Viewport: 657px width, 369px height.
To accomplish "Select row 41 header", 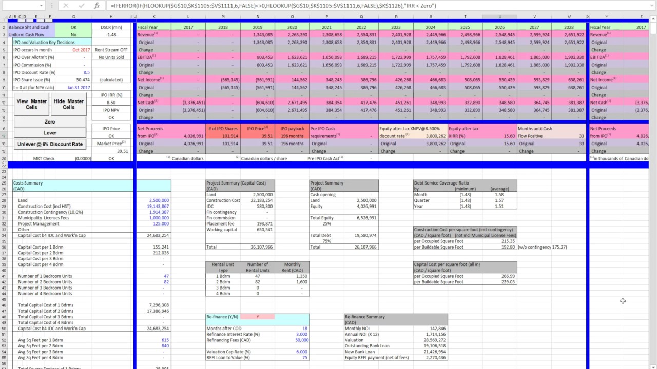I will [4, 276].
